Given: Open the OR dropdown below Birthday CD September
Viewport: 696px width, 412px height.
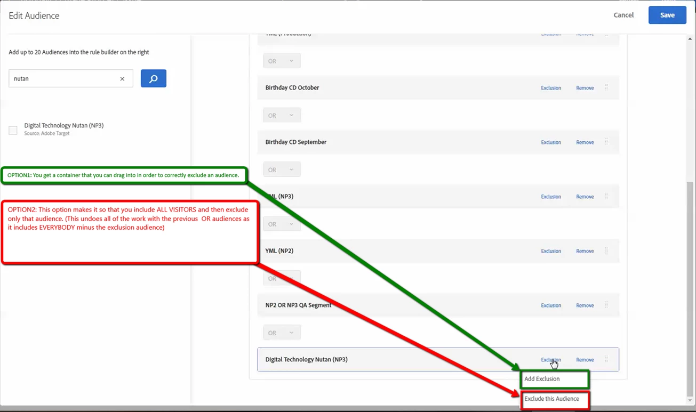Looking at the screenshot, I should click(x=282, y=169).
